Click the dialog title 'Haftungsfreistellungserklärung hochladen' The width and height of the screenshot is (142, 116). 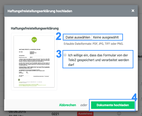click(40, 11)
